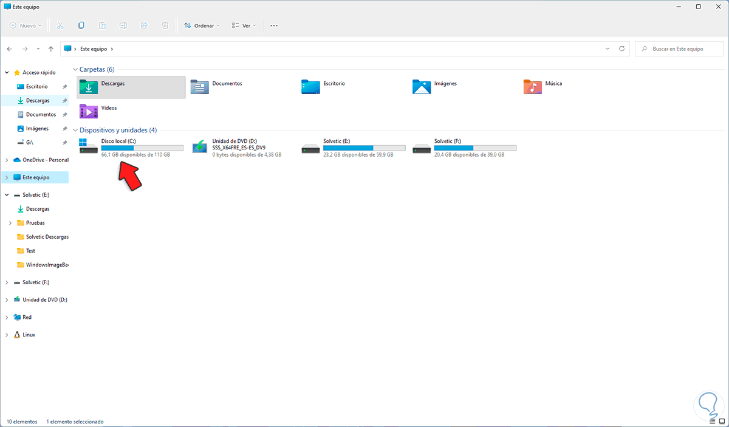Open Documentos under Acceso rápido
Image resolution: width=729 pixels, height=427 pixels.
pyautogui.click(x=36, y=114)
